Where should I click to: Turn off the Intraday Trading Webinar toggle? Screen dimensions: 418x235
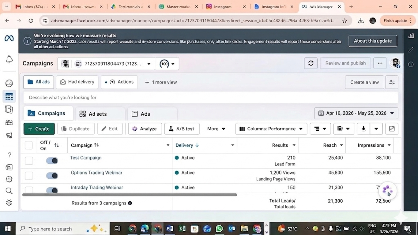(x=52, y=190)
